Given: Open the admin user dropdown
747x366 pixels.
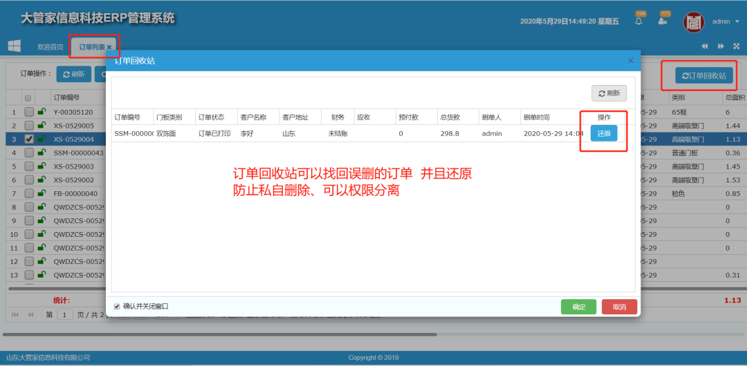Looking at the screenshot, I should pos(724,21).
